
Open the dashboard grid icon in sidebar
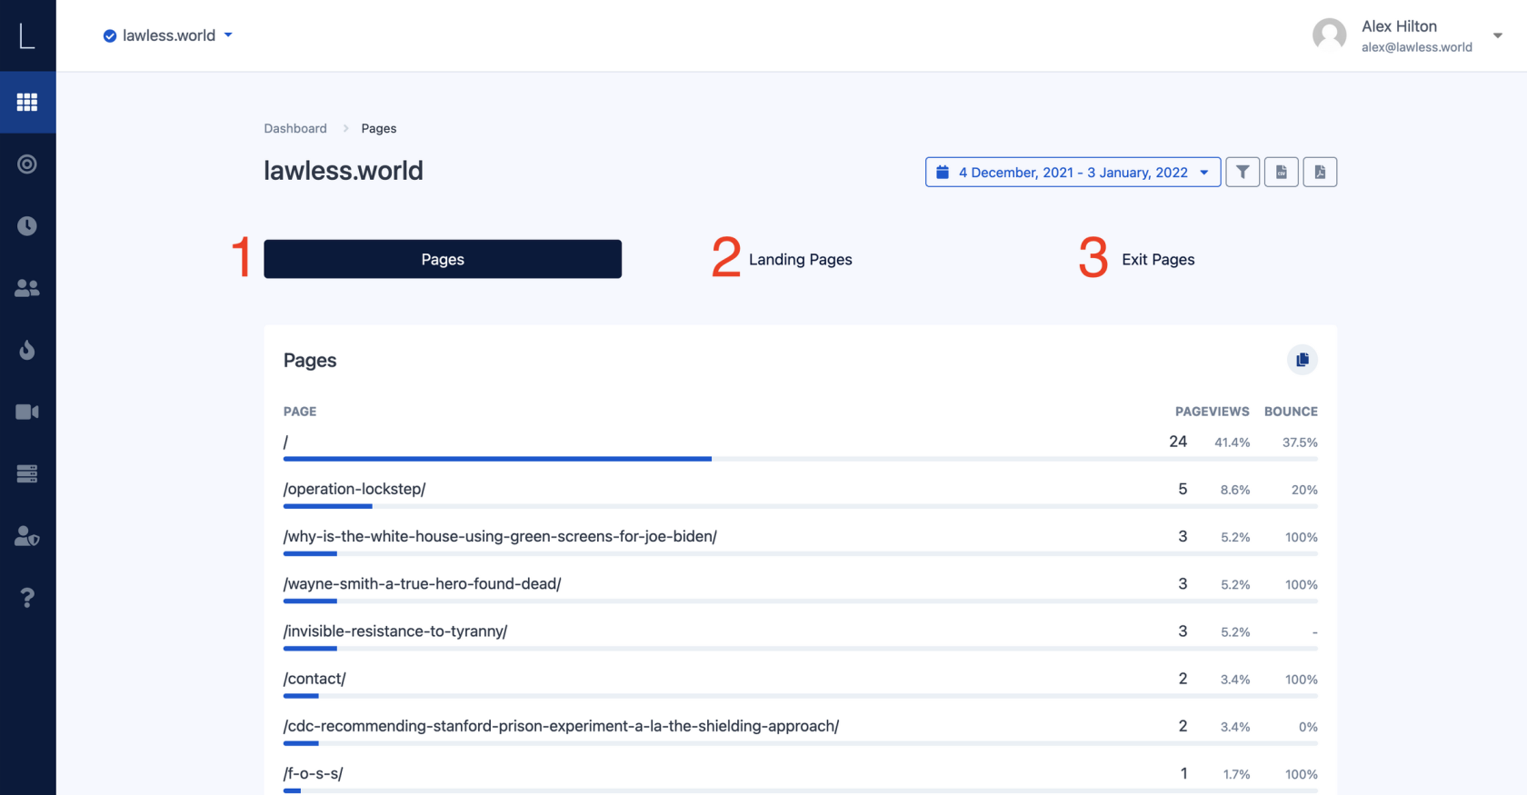(x=27, y=103)
